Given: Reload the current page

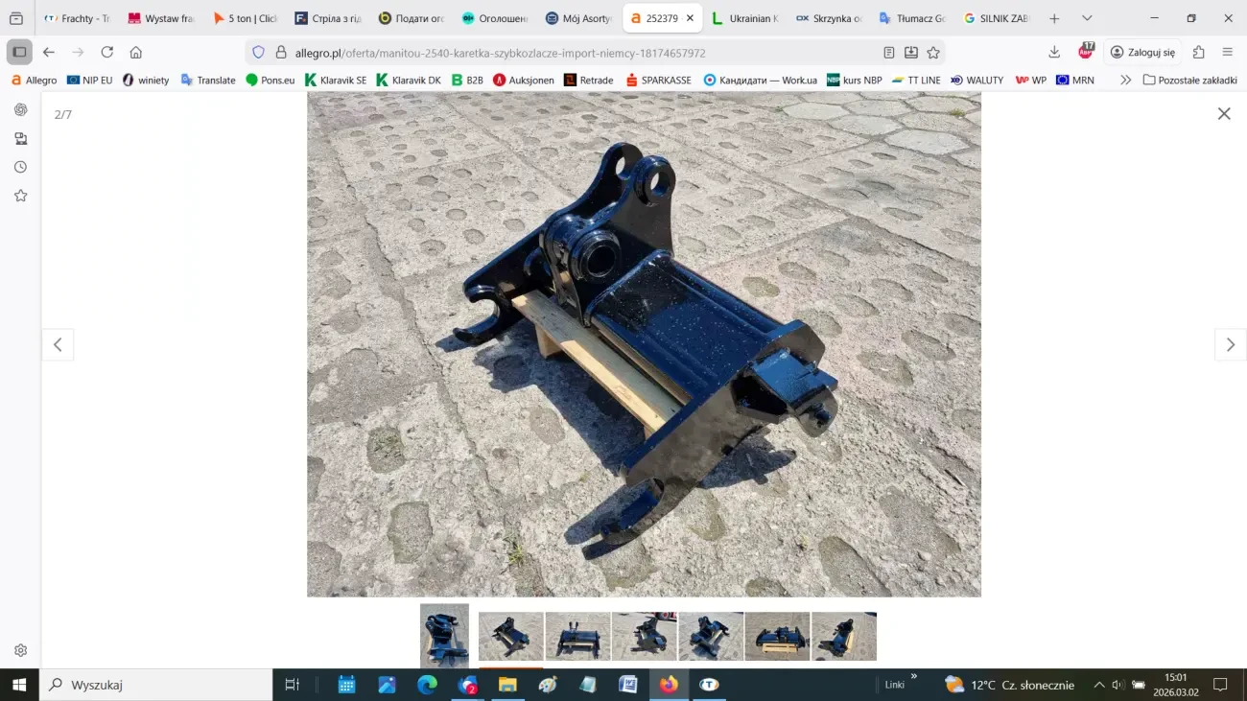Looking at the screenshot, I should (107, 53).
